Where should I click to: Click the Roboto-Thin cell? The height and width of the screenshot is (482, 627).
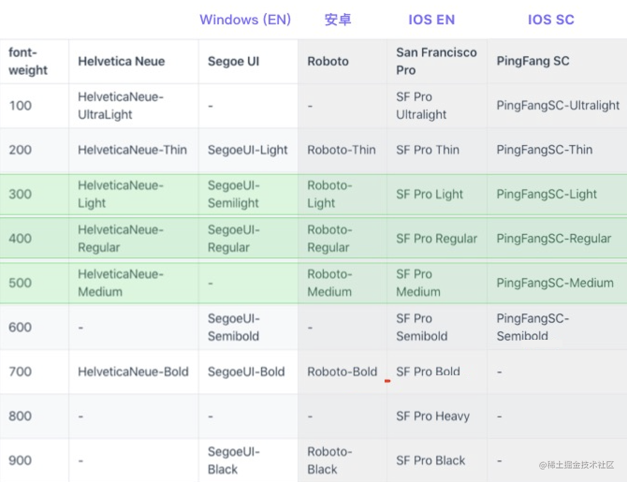pos(343,150)
